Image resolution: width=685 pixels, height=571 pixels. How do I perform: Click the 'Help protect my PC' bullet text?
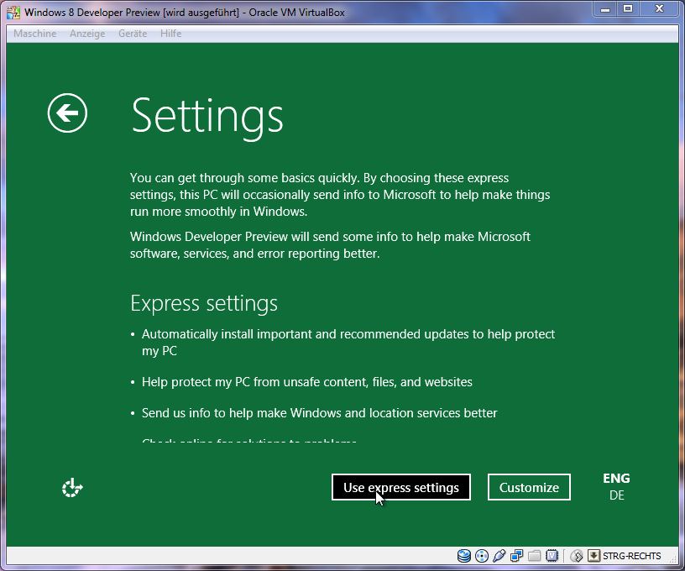[307, 382]
